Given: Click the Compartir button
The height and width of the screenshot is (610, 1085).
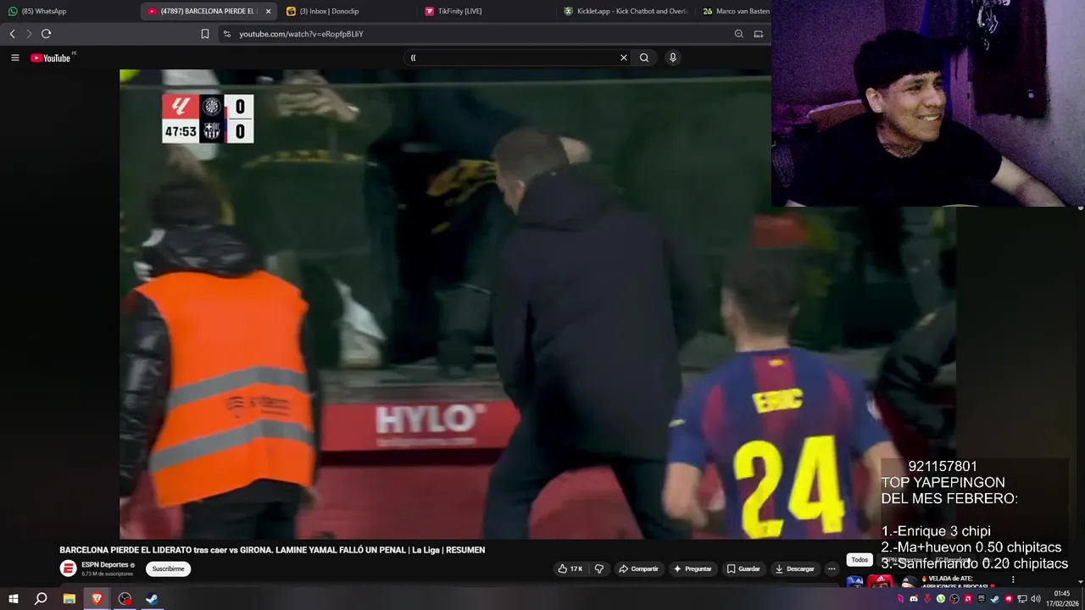Looking at the screenshot, I should coord(637,568).
